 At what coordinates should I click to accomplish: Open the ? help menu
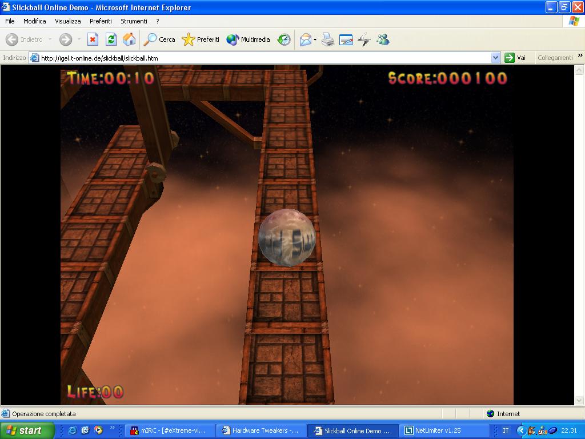pos(158,21)
